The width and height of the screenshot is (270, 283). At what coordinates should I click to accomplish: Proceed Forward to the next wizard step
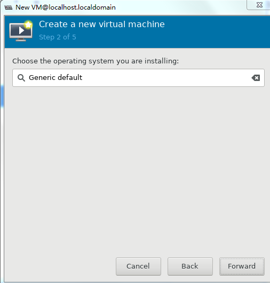(x=242, y=266)
